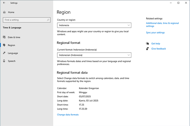
Task: Click the Get help link
Action: pyautogui.click(x=156, y=44)
